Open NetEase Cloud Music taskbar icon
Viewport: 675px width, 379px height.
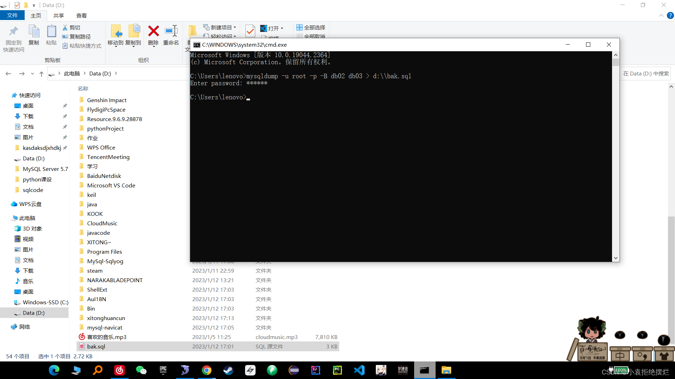coord(120,370)
